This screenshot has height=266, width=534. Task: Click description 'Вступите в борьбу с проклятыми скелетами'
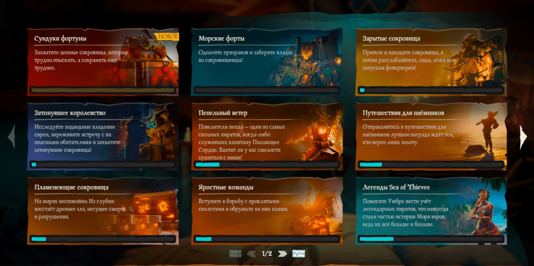pos(243,205)
